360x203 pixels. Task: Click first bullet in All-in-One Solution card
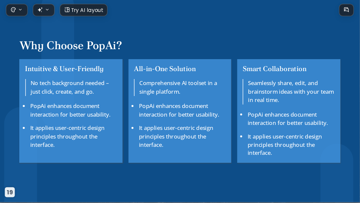click(179, 110)
